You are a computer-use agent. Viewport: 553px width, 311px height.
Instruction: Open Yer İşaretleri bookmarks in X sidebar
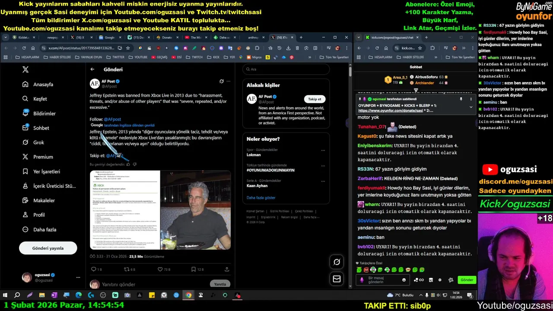pyautogui.click(x=41, y=171)
